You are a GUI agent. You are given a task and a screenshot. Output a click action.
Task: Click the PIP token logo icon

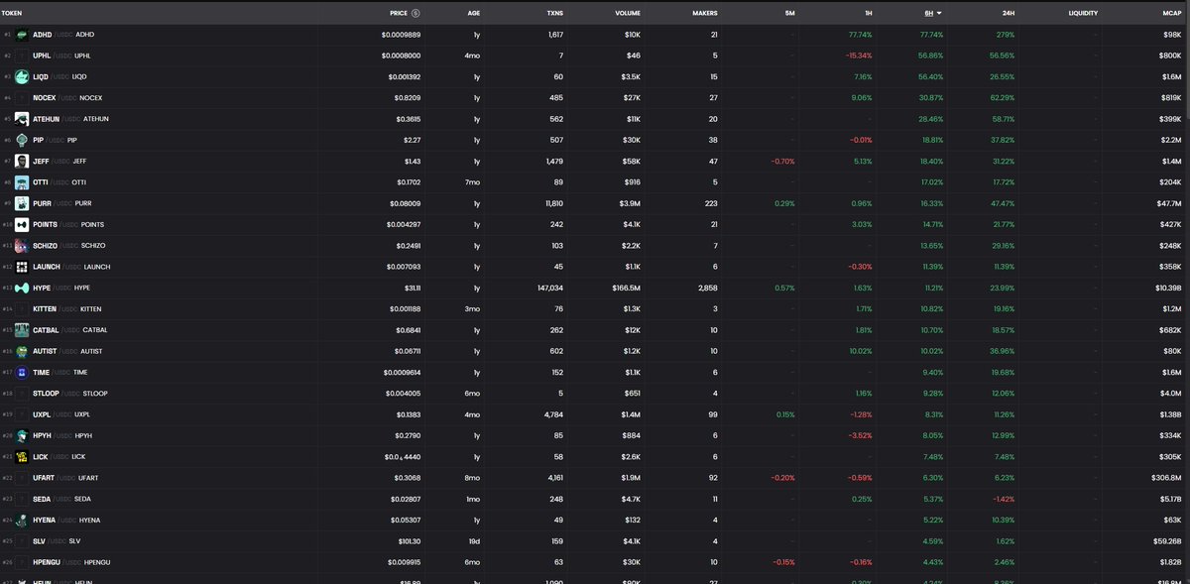click(x=22, y=140)
